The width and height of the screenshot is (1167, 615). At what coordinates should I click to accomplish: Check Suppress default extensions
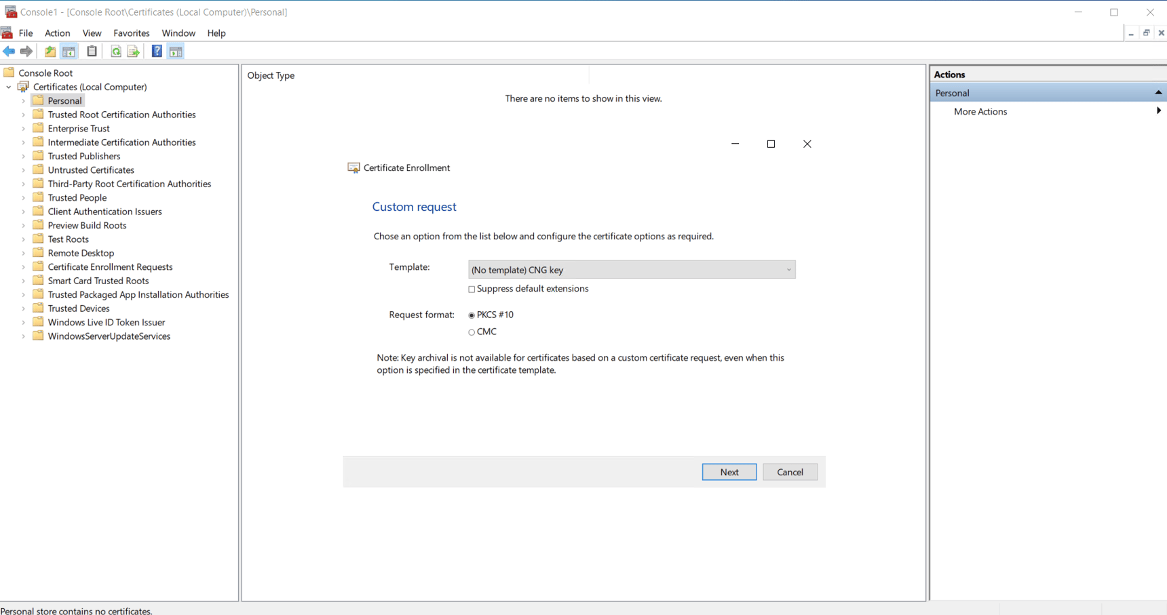472,290
